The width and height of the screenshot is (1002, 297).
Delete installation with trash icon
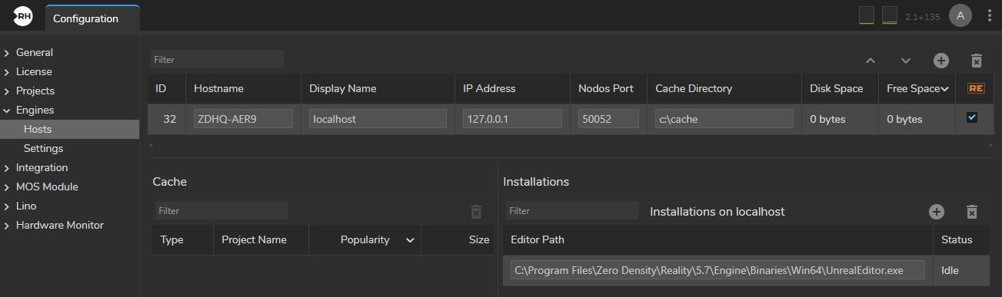[x=971, y=211]
